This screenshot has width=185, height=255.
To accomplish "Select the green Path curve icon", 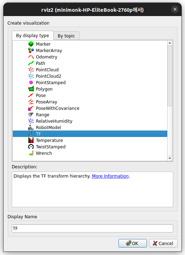I will coord(31,63).
